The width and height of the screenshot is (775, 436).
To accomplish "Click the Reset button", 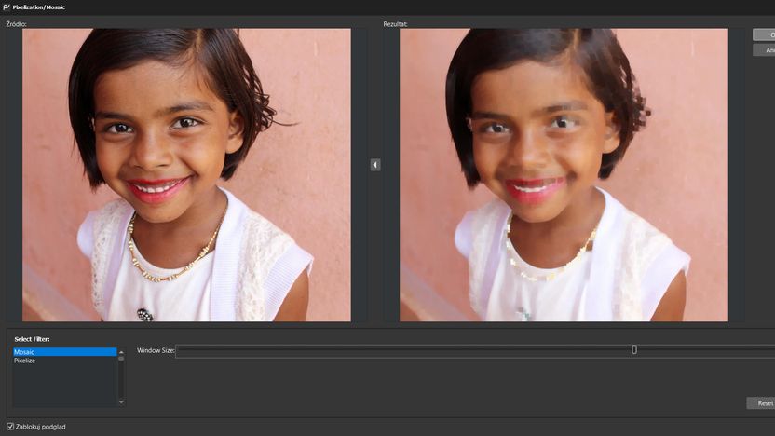I will 761,402.
